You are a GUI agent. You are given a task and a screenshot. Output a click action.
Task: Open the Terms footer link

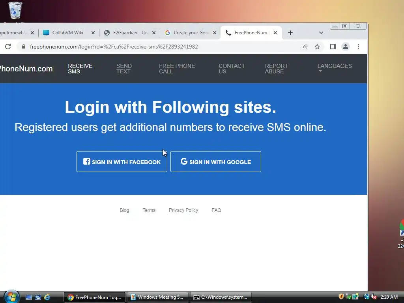pos(149,210)
